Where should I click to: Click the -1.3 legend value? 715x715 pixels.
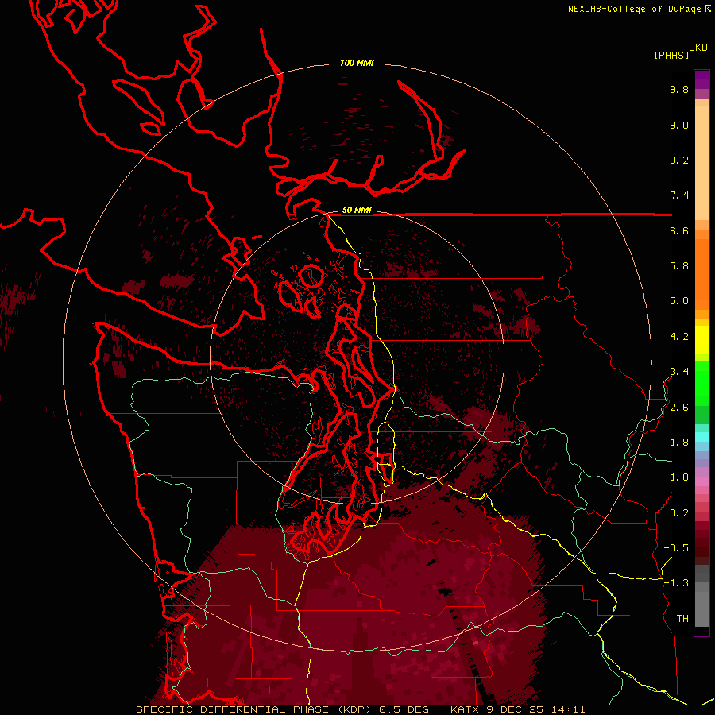(x=676, y=583)
